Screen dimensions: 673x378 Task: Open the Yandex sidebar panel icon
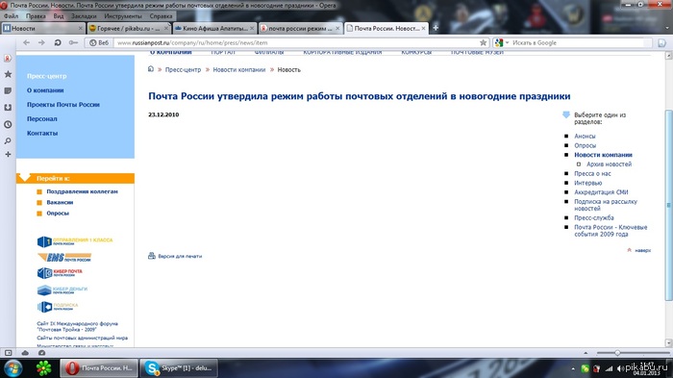pyautogui.click(x=8, y=59)
